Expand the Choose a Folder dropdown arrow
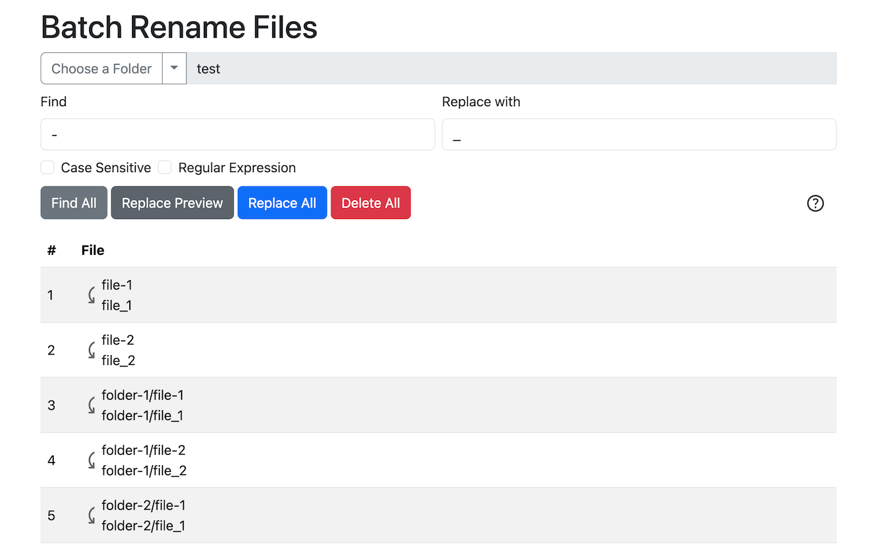Image resolution: width=871 pixels, height=544 pixels. click(x=174, y=69)
